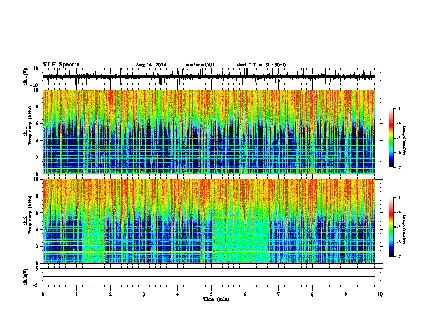Click time axis tick label '3'
428x330 pixels.
[x=144, y=294]
